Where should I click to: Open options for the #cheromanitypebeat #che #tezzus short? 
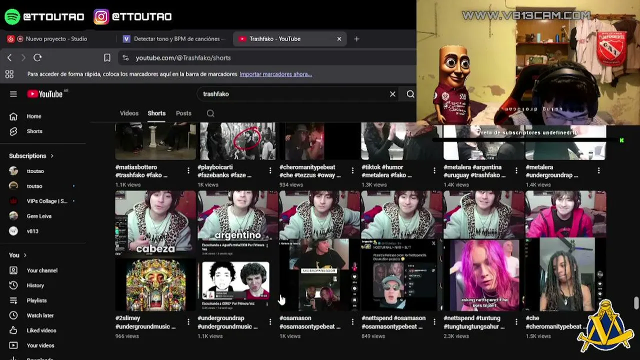coord(352,171)
